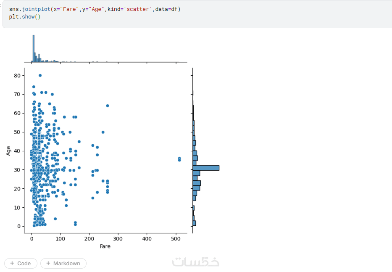Click the 'Fare' x-axis label
The width and height of the screenshot is (392, 272).
click(105, 246)
